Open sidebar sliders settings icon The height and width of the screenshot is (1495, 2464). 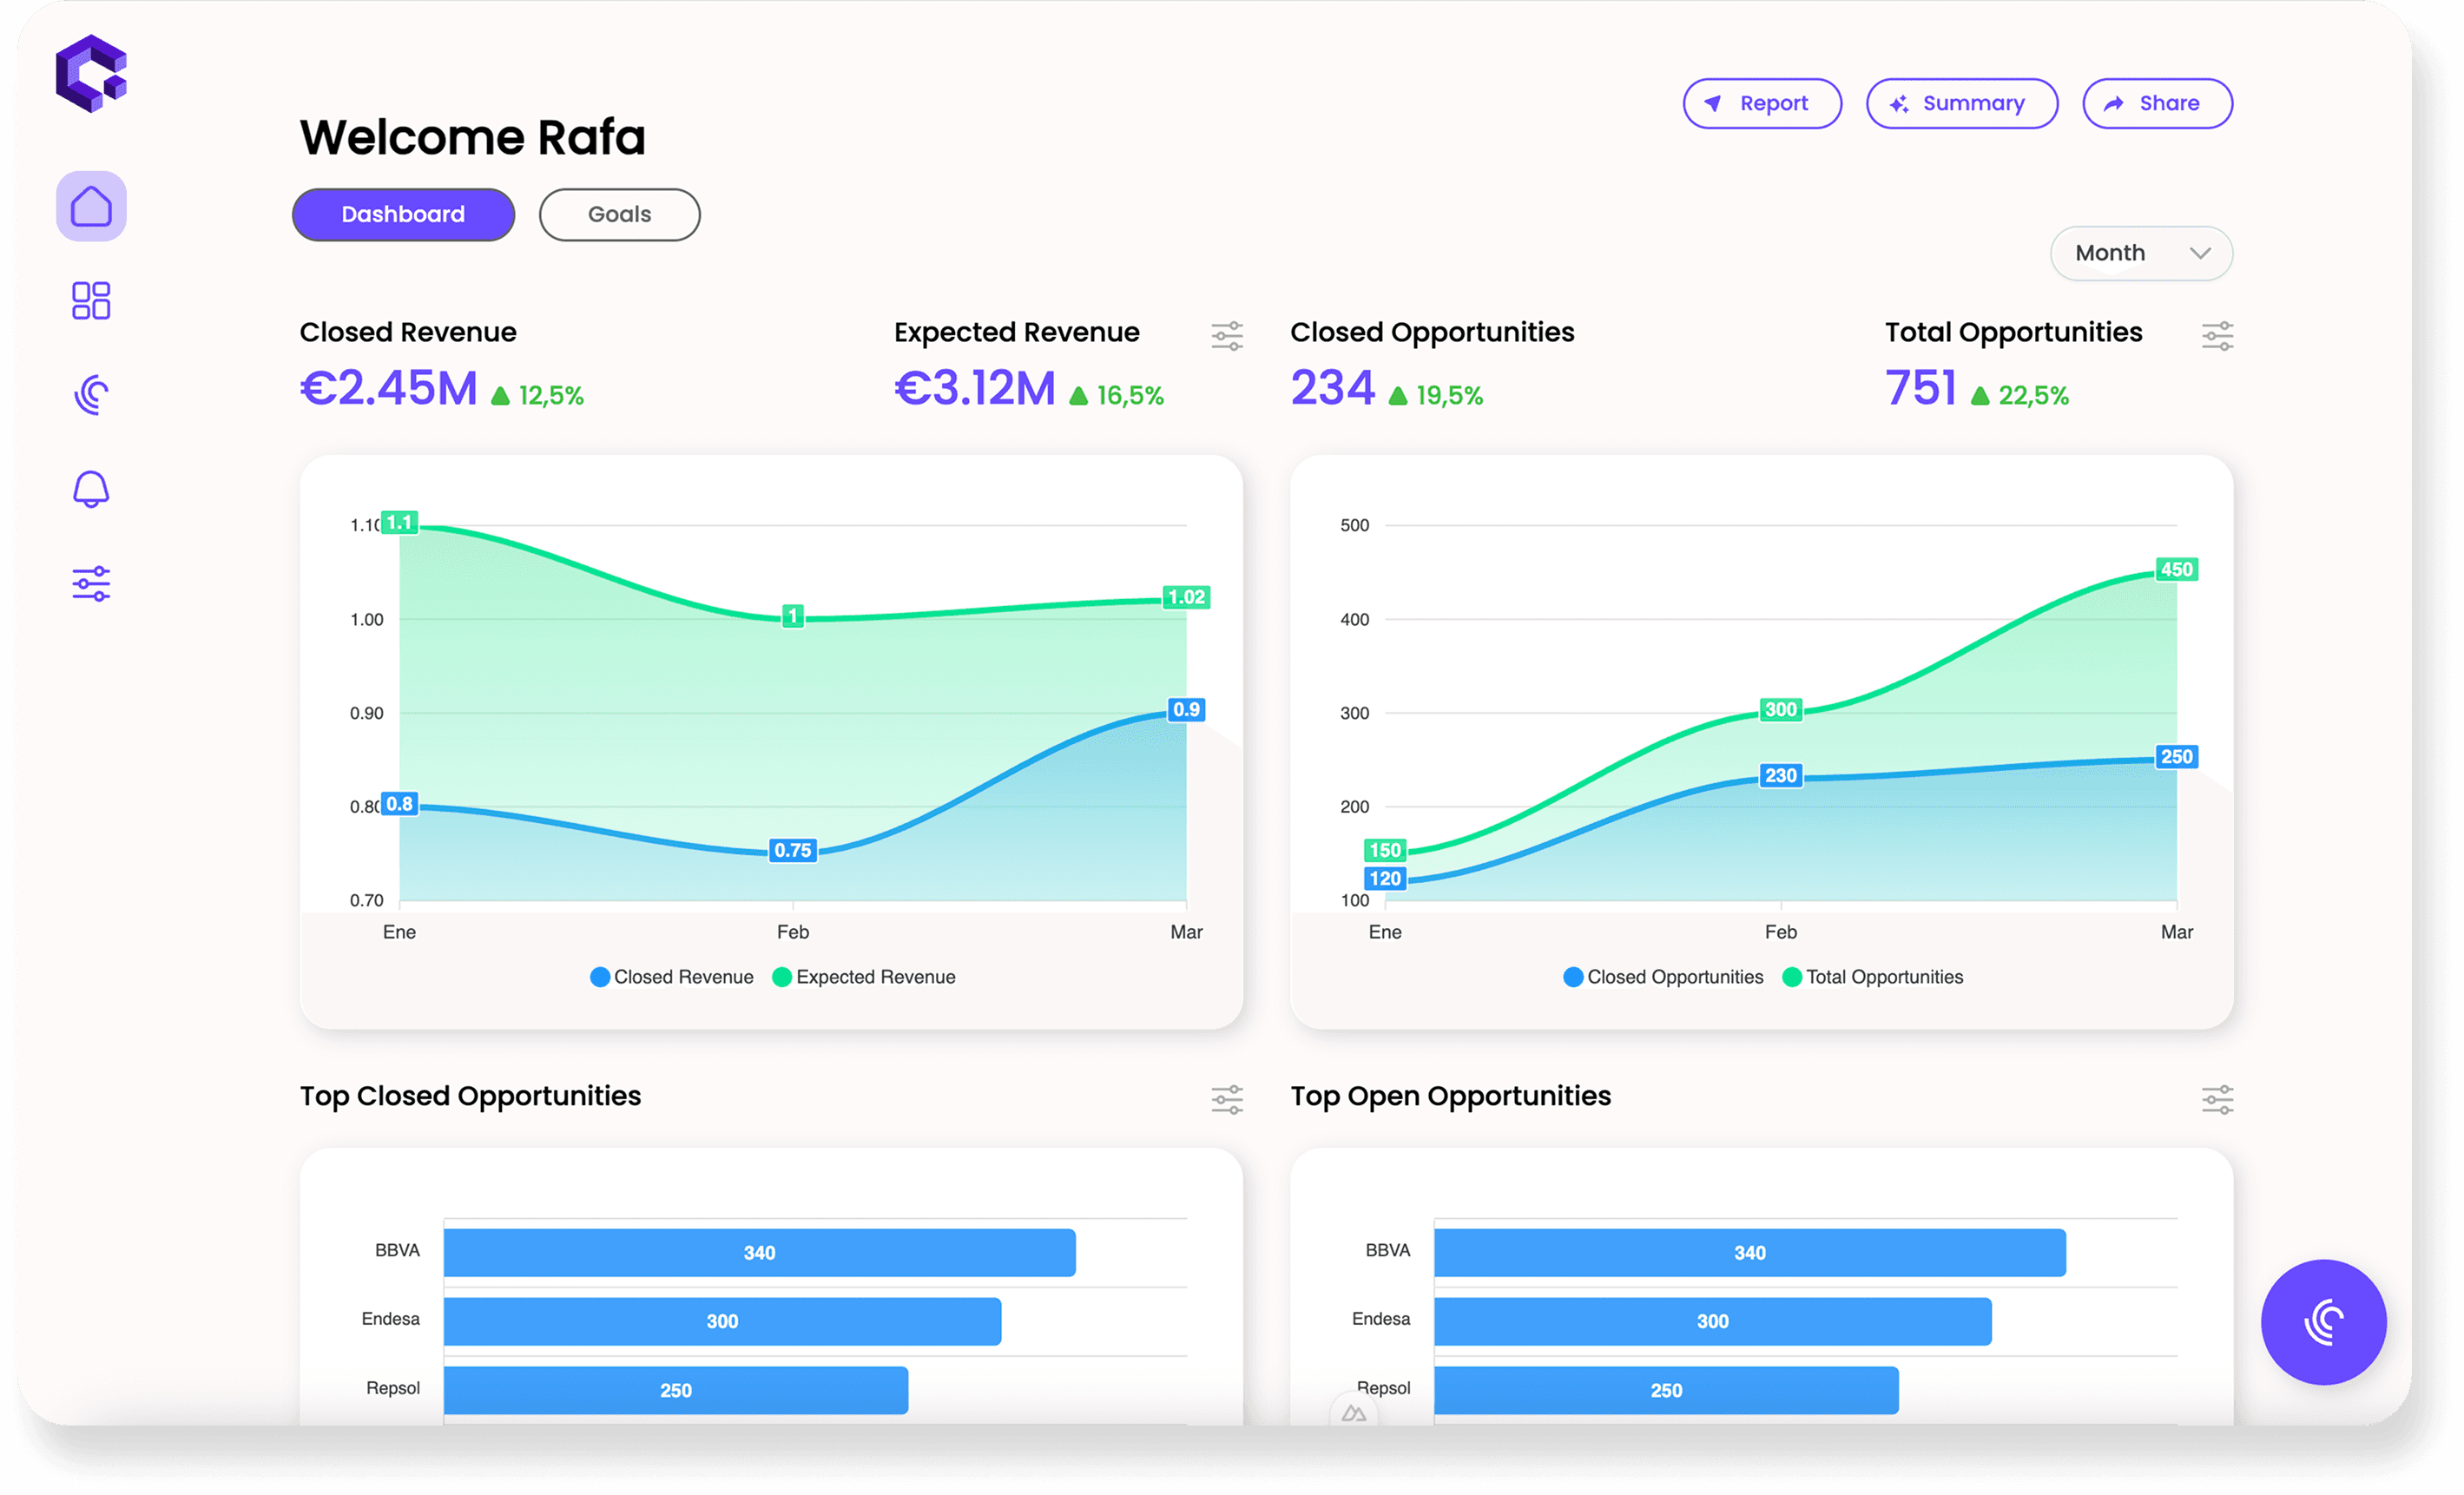click(91, 583)
